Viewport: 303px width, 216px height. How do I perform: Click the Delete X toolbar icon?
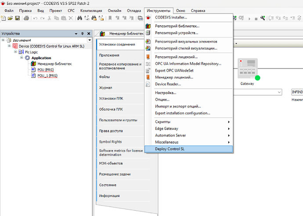71,18
